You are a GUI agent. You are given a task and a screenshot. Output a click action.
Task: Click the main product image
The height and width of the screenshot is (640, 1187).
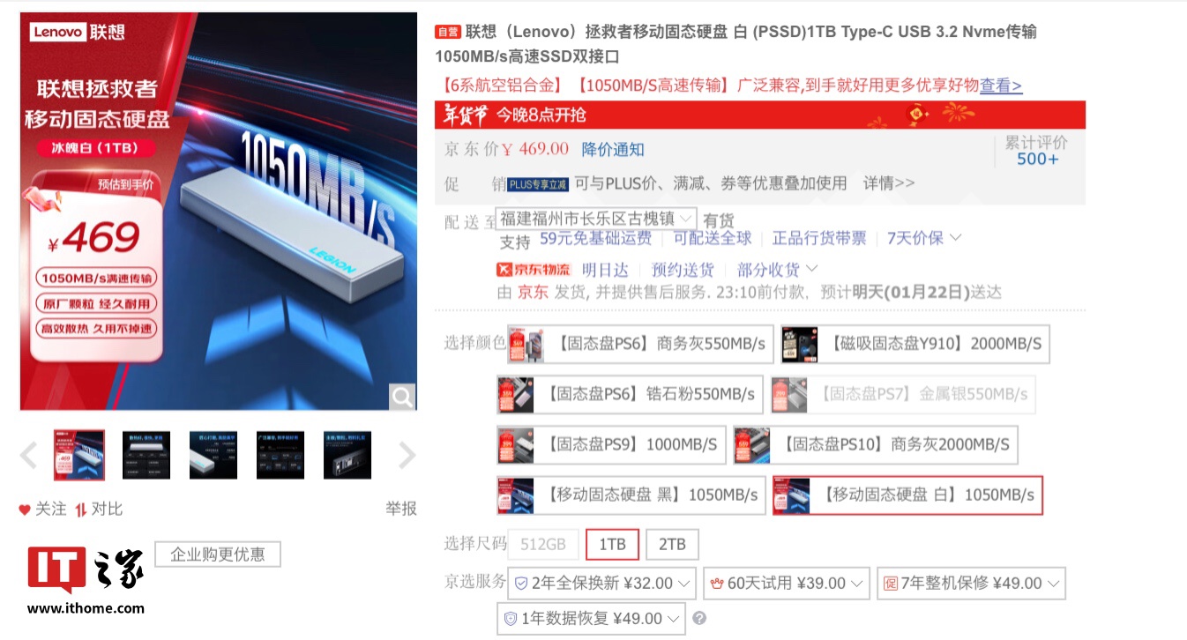point(219,211)
